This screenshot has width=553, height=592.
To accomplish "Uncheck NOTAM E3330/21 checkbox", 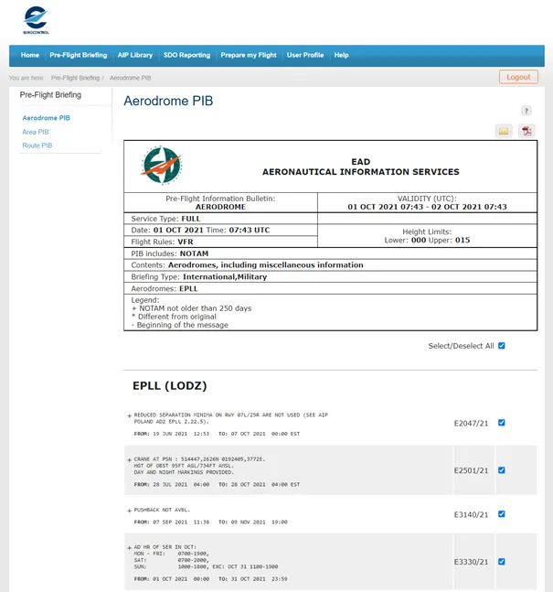I will [x=501, y=562].
